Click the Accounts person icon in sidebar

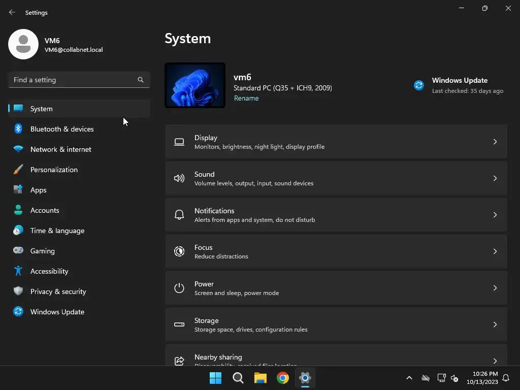pyautogui.click(x=18, y=210)
